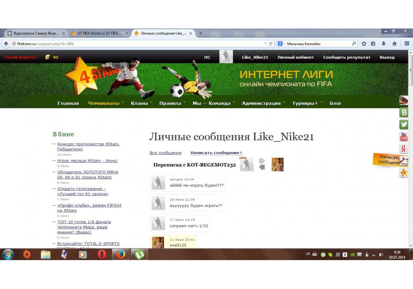Go to the browser home page icon

(394, 43)
